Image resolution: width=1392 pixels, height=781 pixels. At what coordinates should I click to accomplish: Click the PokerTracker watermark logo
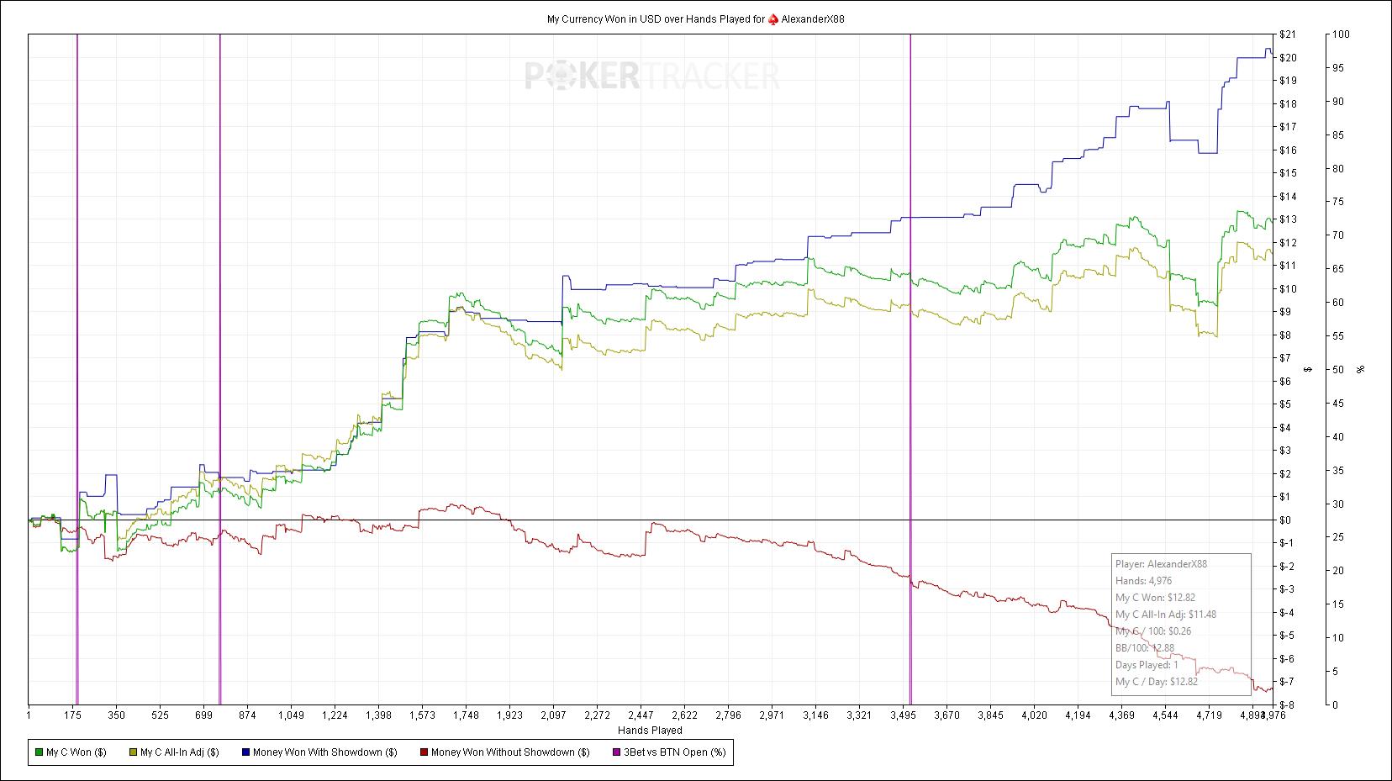tap(652, 77)
